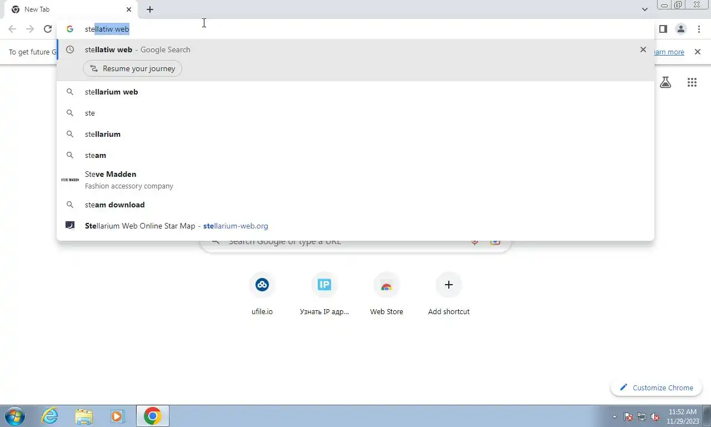711x427 pixels.
Task: Pick the steam suggestion
Action: [355, 155]
